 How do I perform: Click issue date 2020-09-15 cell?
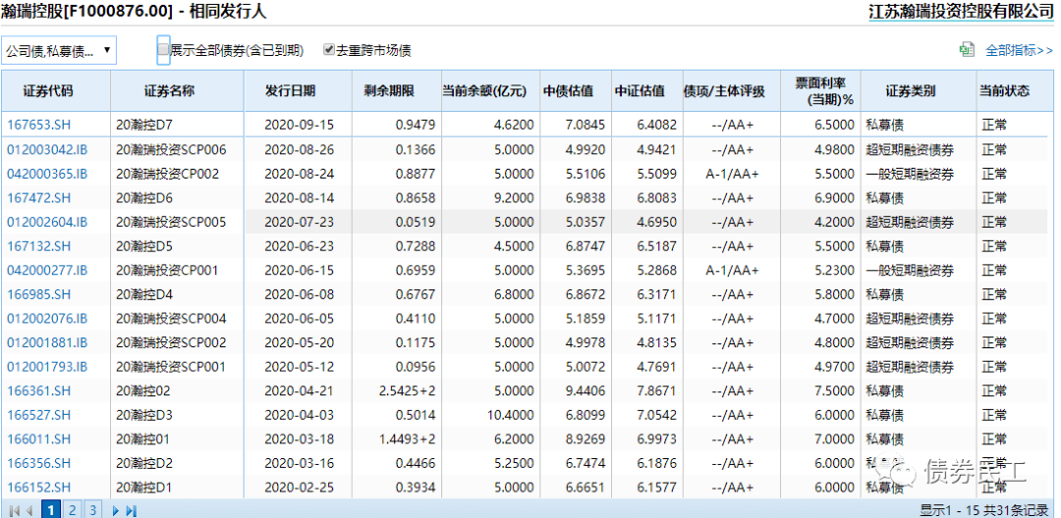point(299,125)
